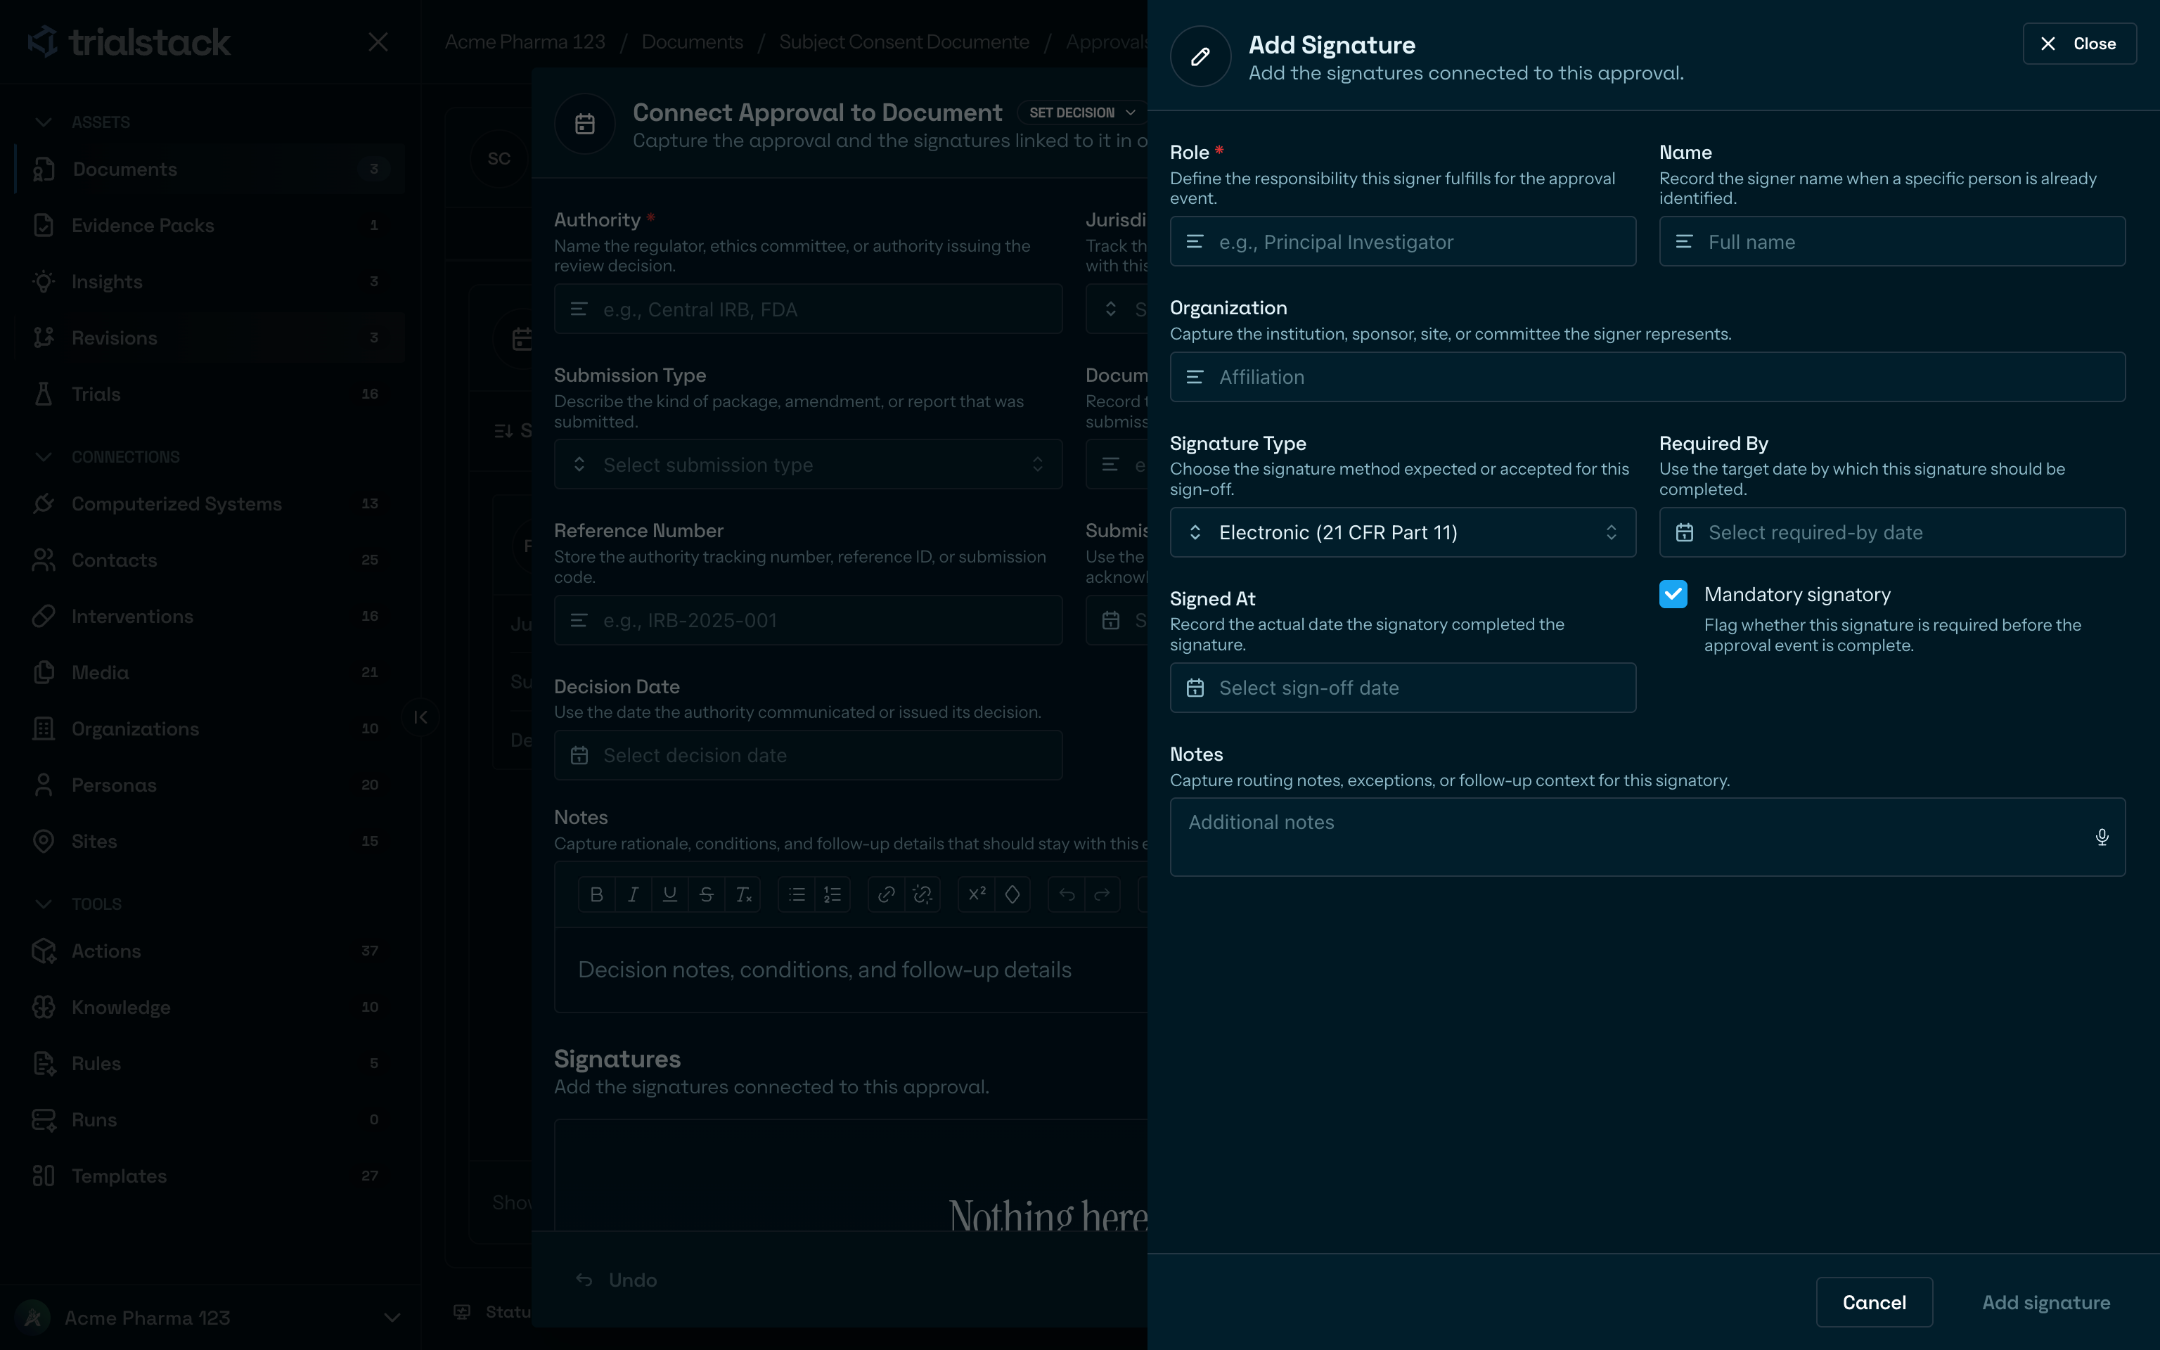Close the Add Signature panel
The image size is (2160, 1350).
tap(2078, 44)
